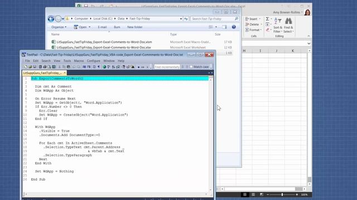Open Sort & Filter in Excel ribbon

[x=278, y=25]
